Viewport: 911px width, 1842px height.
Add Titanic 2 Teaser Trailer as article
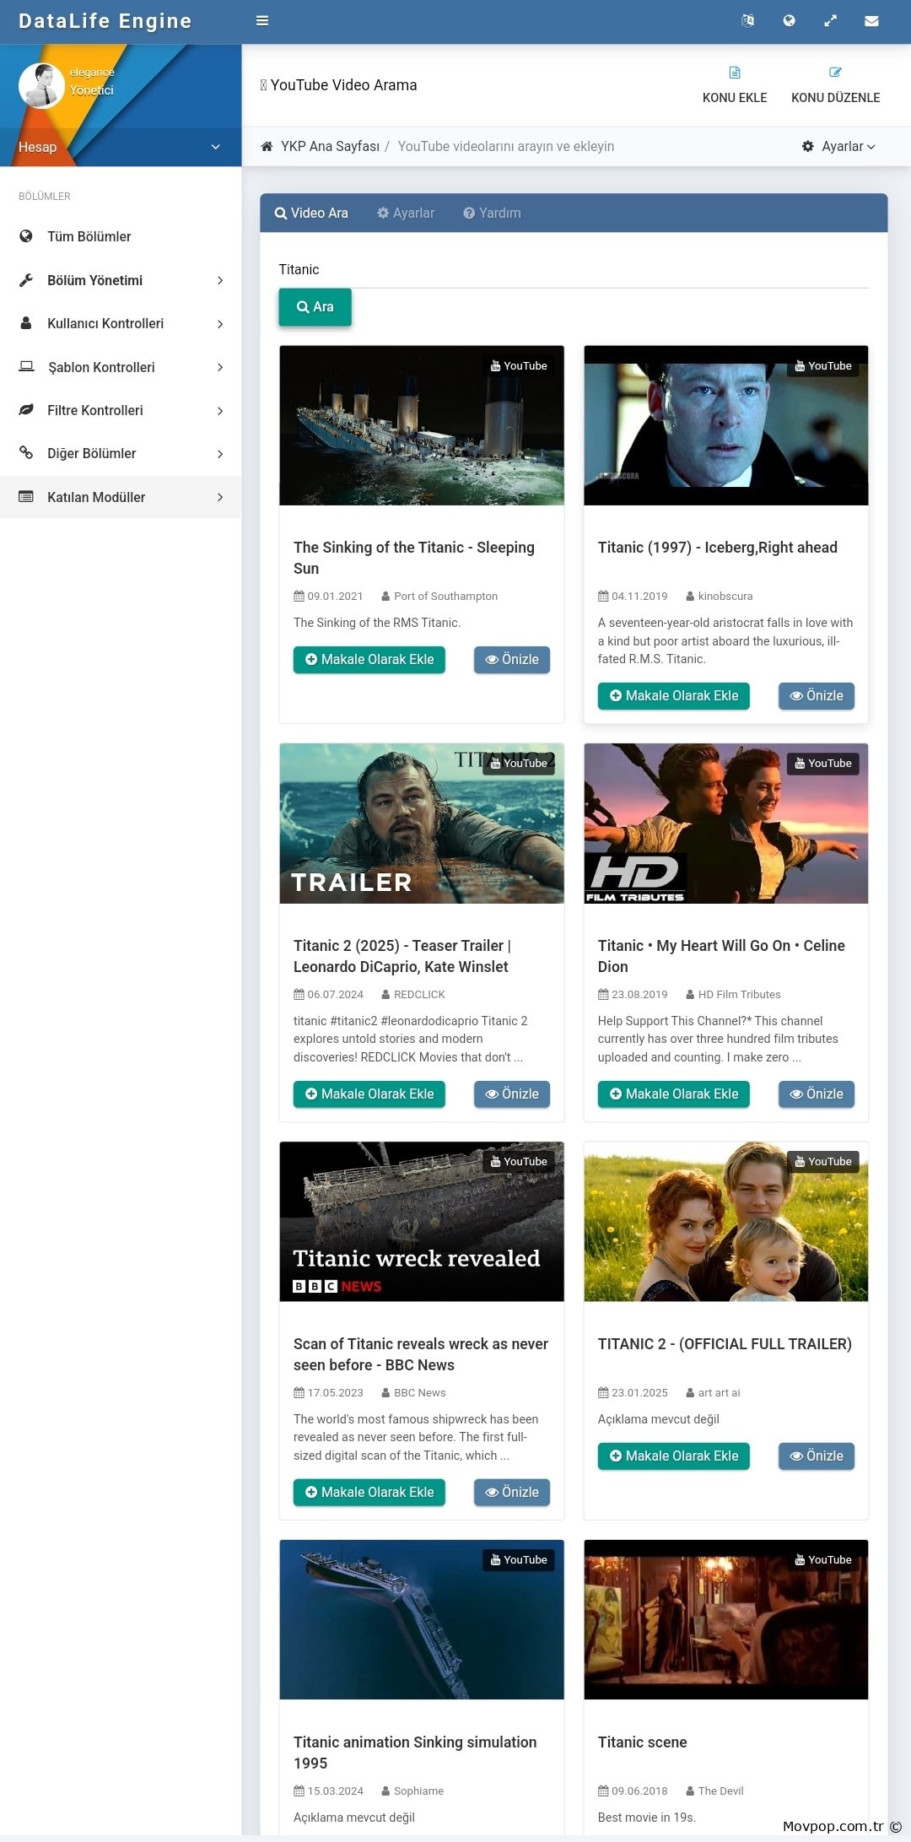(x=369, y=1094)
